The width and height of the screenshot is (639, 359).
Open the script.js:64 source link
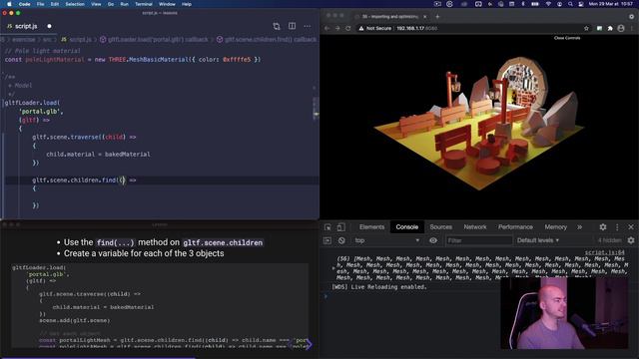coord(604,252)
